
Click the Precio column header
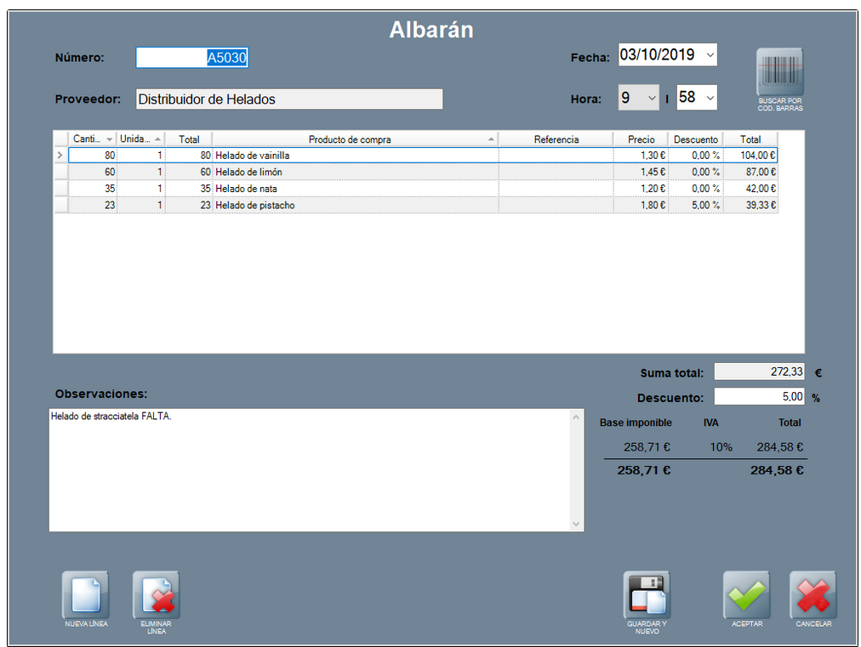pyautogui.click(x=641, y=139)
